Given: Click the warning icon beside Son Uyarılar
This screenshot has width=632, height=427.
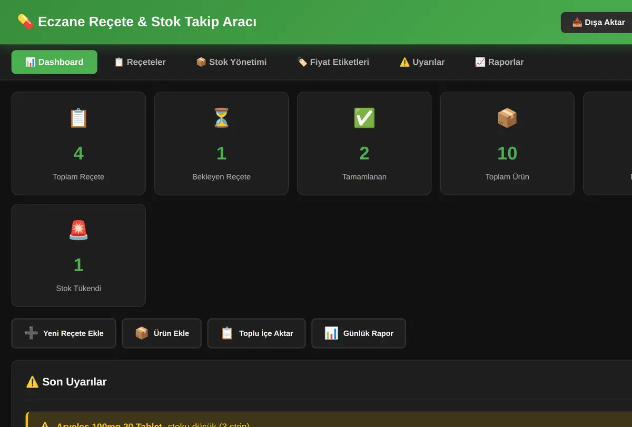Looking at the screenshot, I should (x=32, y=382).
